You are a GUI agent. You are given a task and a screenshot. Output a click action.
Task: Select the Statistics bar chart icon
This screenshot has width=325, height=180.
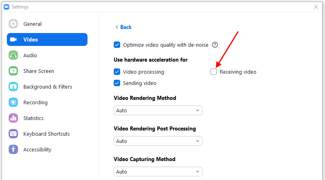pos(13,118)
